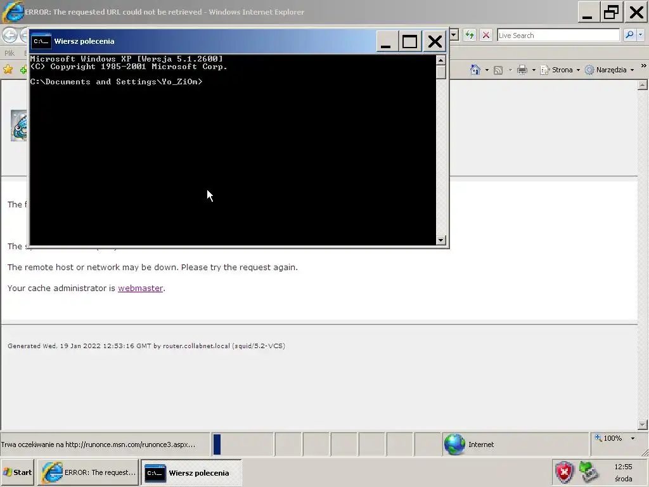Click the command prompt line C:\Documents and Settings\Yo_ZiOm>
Screen dimensions: 649x487
click(x=117, y=82)
